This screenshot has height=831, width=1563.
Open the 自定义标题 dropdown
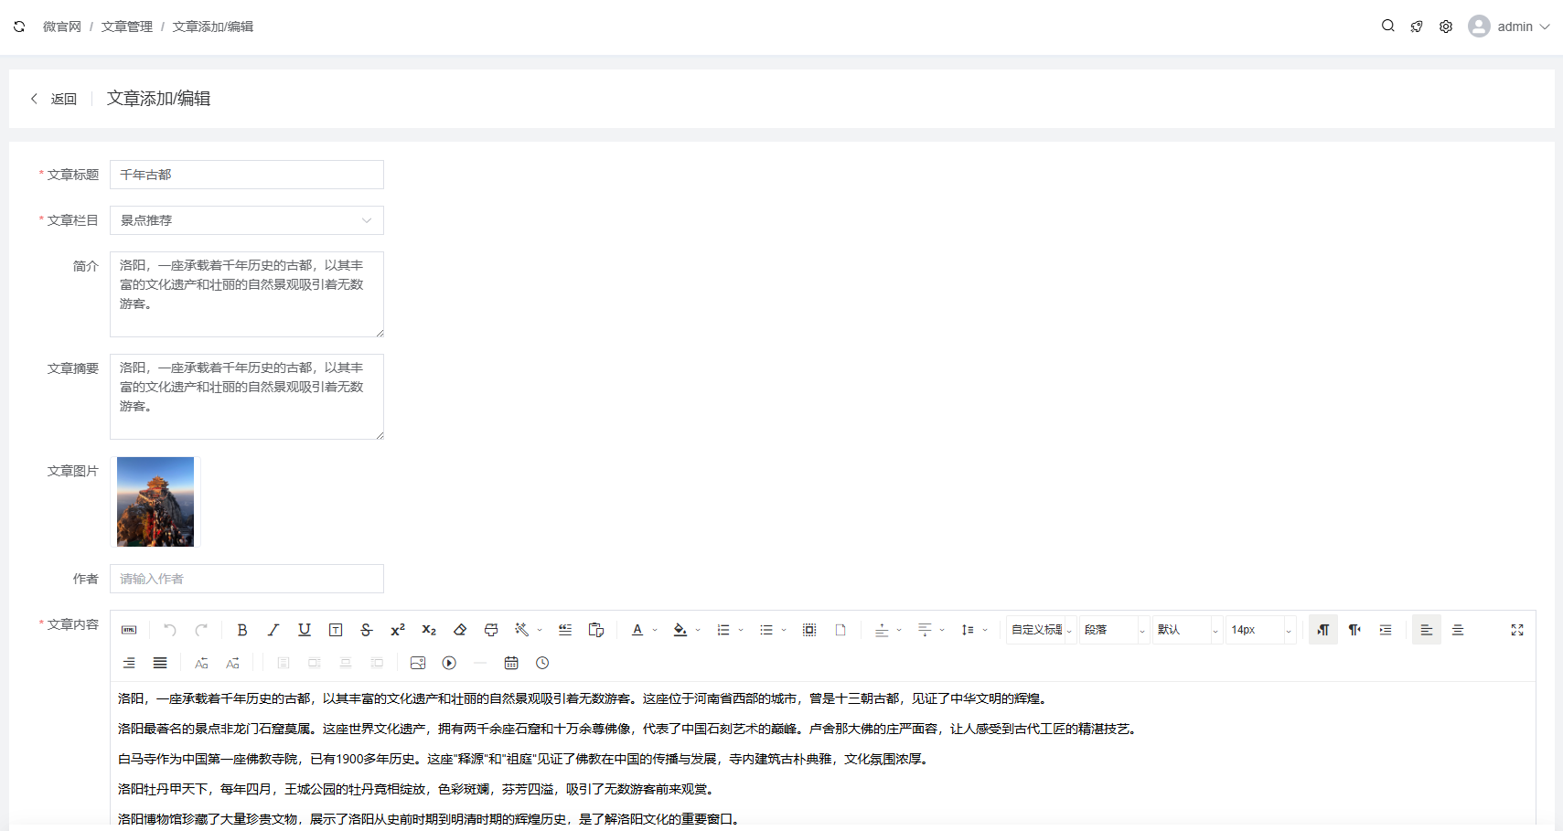[x=1042, y=630]
